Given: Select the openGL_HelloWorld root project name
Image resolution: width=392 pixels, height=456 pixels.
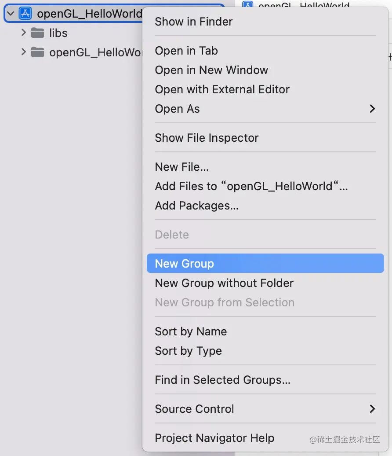Looking at the screenshot, I should point(90,14).
